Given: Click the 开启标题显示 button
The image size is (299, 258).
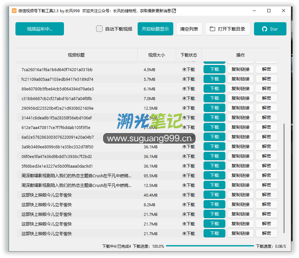Looking at the screenshot, I should 155,29.
